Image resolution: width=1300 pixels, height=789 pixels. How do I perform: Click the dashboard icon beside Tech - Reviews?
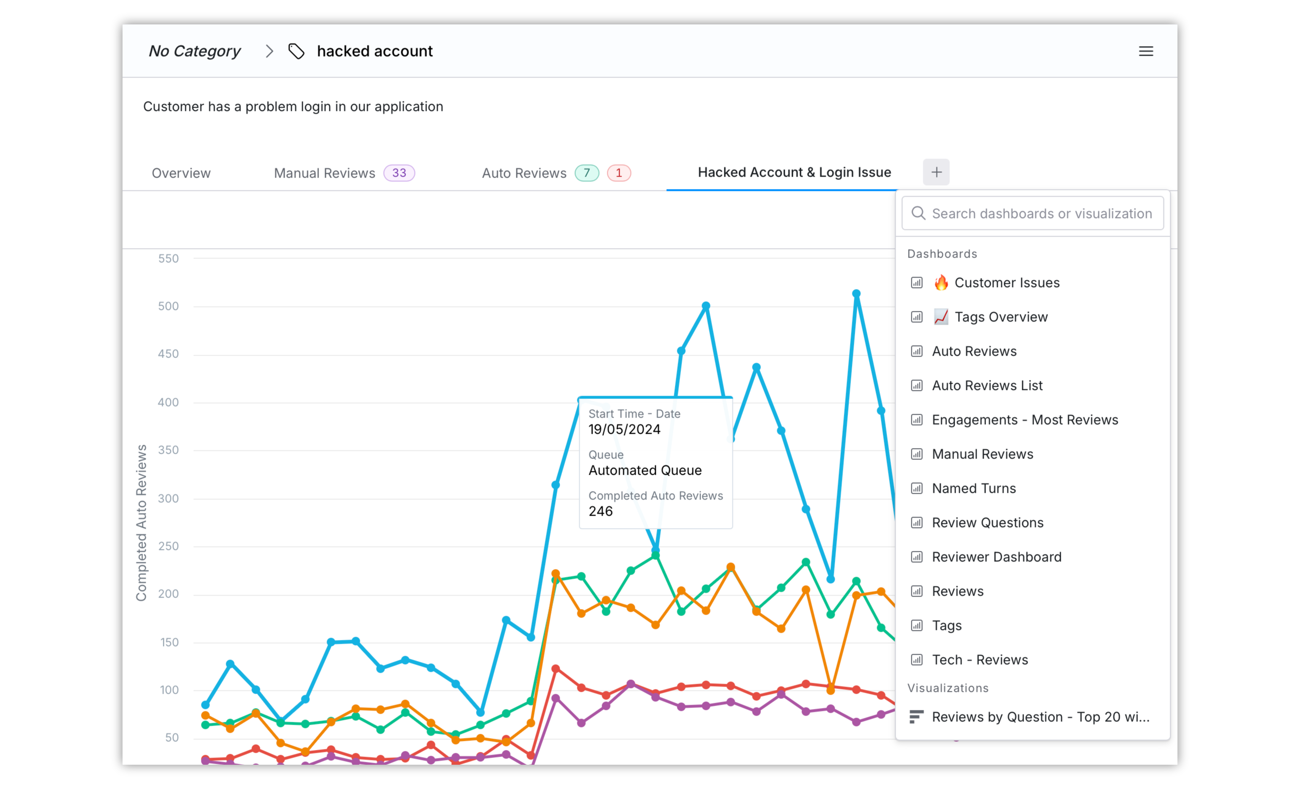point(916,659)
